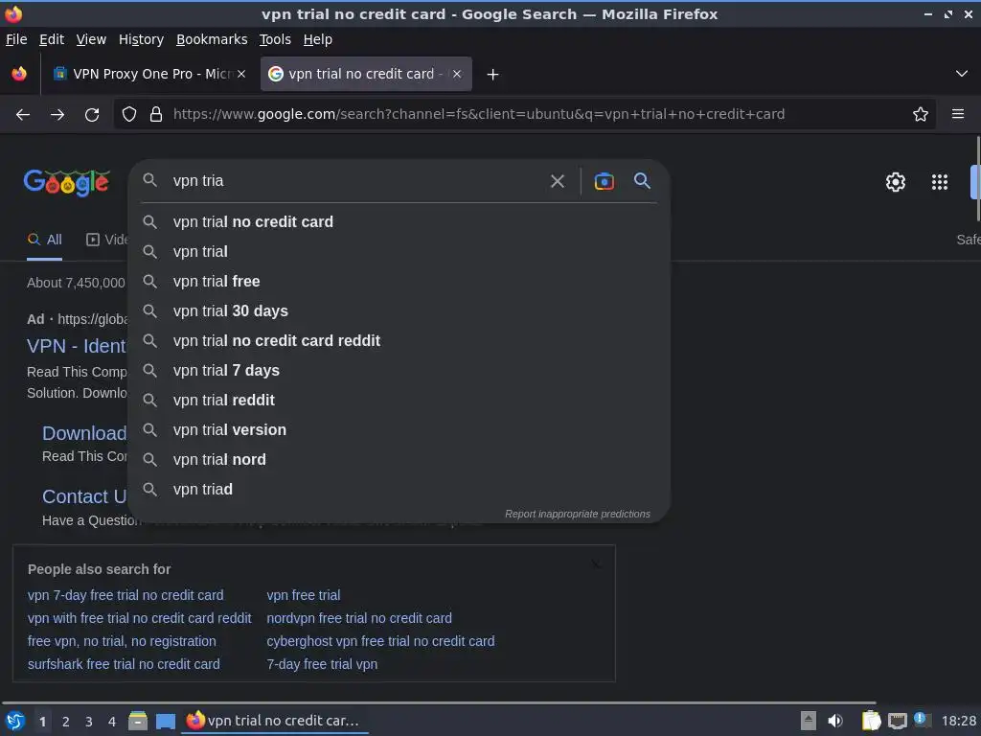This screenshot has width=981, height=736.
Task: Switch to VPN Proxy One Pro tab
Action: [x=148, y=74]
